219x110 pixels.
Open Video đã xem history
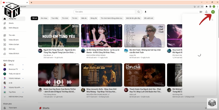point(14,40)
